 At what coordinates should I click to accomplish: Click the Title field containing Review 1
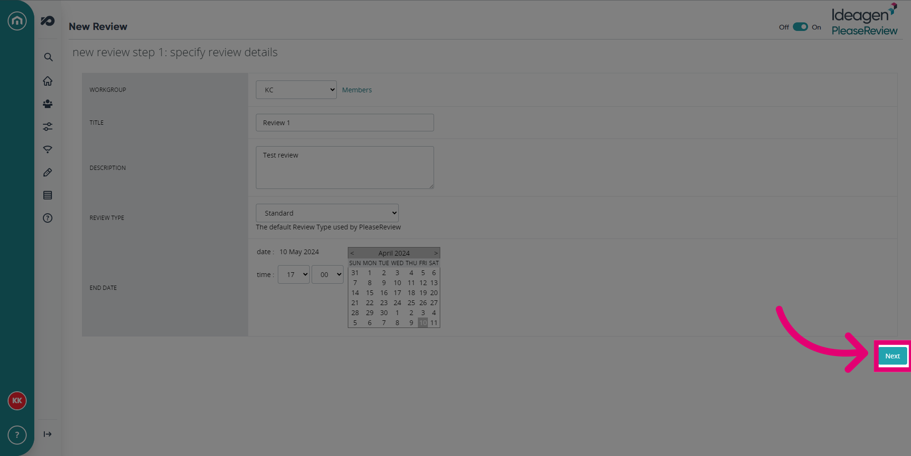click(345, 123)
